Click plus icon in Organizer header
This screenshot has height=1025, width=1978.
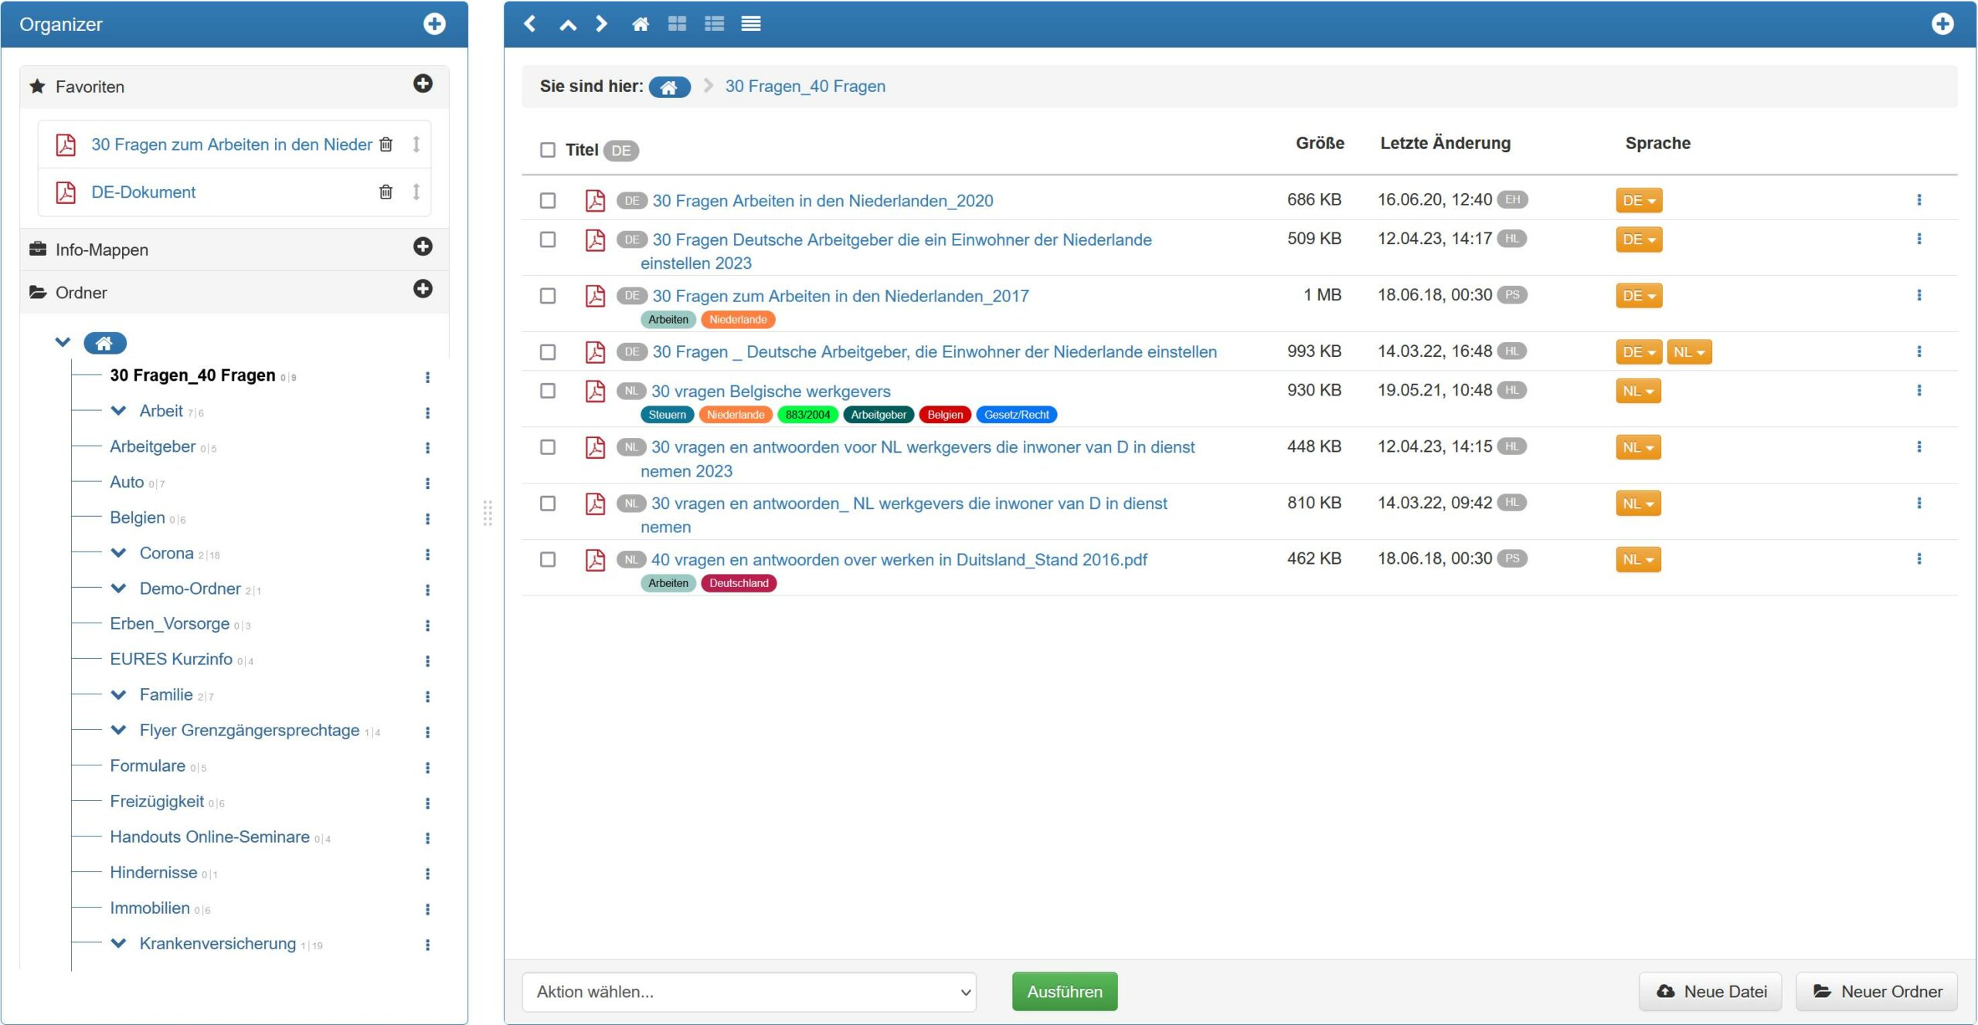(434, 24)
